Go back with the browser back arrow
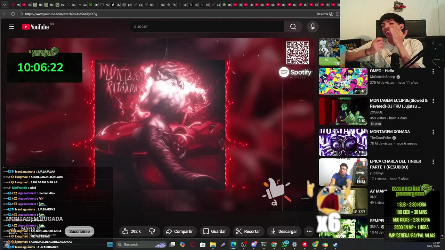This screenshot has width=445, height=250. coord(5,14)
